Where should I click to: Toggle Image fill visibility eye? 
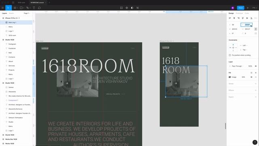pos(251,77)
